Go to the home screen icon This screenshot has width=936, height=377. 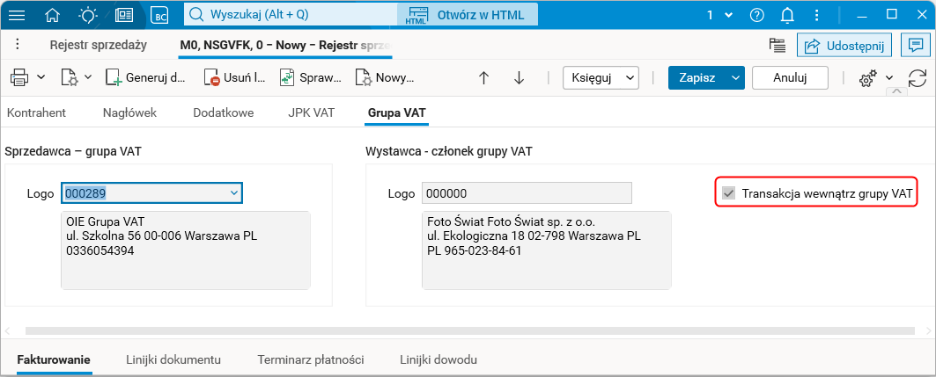[x=53, y=15]
